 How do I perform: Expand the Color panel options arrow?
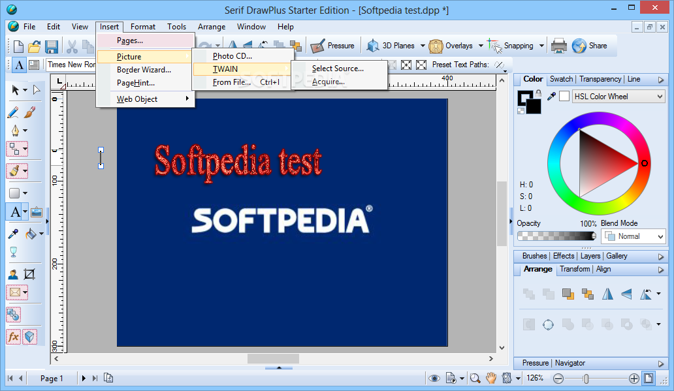click(661, 80)
